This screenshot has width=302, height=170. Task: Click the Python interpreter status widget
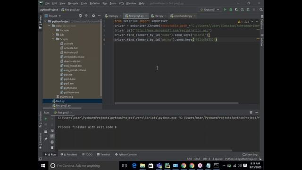click(241, 159)
